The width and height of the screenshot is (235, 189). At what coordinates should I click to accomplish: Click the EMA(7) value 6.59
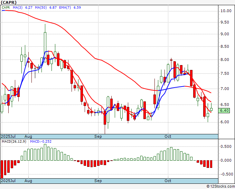click(x=77, y=7)
